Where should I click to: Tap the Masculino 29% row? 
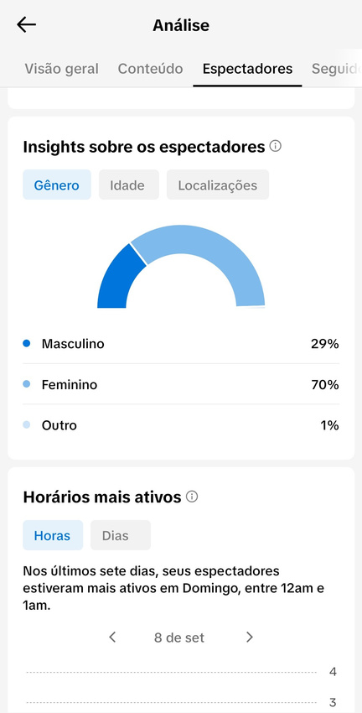coord(181,344)
